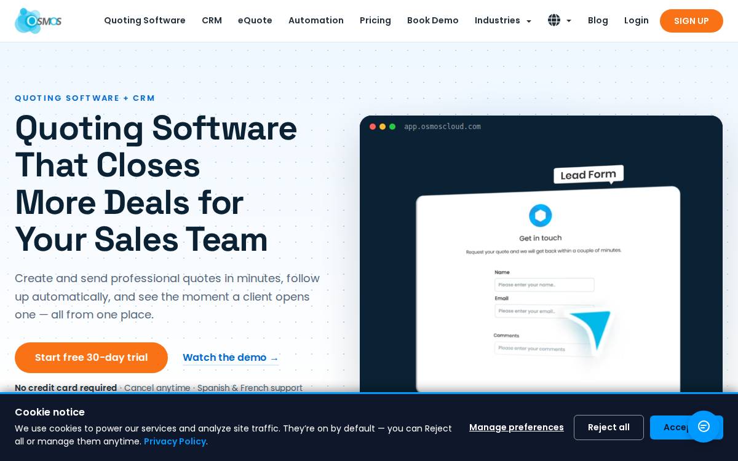Click Book Demo in the navigation
Image resolution: width=738 pixels, height=461 pixels.
point(433,20)
